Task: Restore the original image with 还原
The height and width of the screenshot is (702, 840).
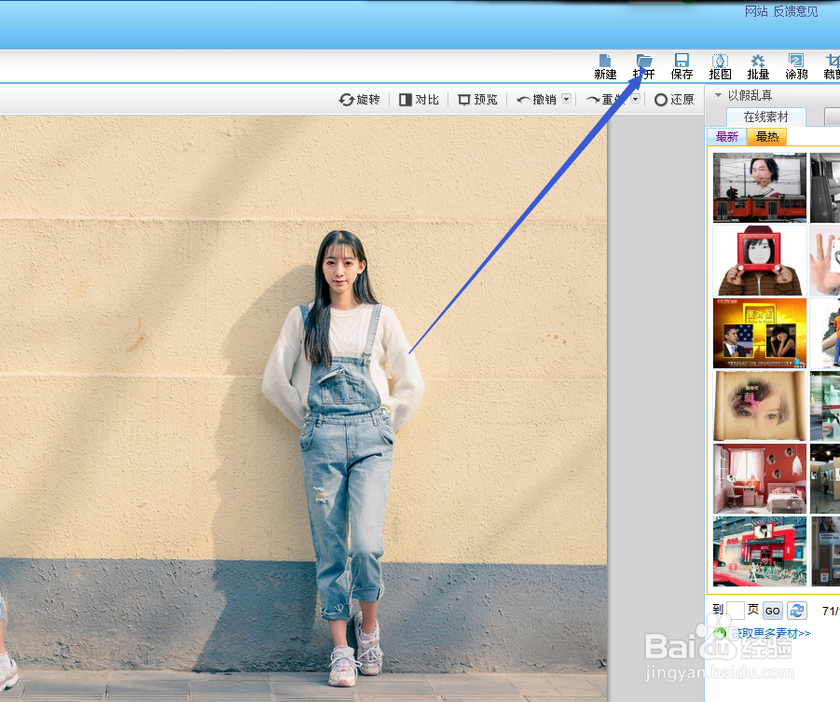Action: (x=674, y=100)
